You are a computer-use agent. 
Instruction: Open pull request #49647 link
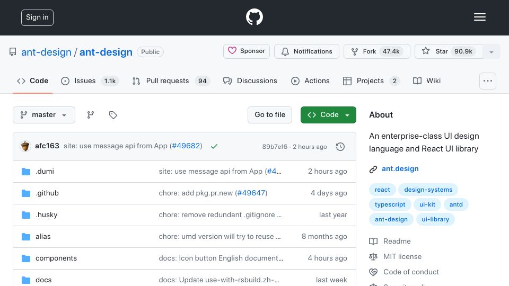point(251,193)
